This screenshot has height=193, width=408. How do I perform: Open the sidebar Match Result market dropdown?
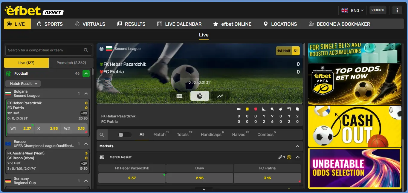(x=23, y=84)
